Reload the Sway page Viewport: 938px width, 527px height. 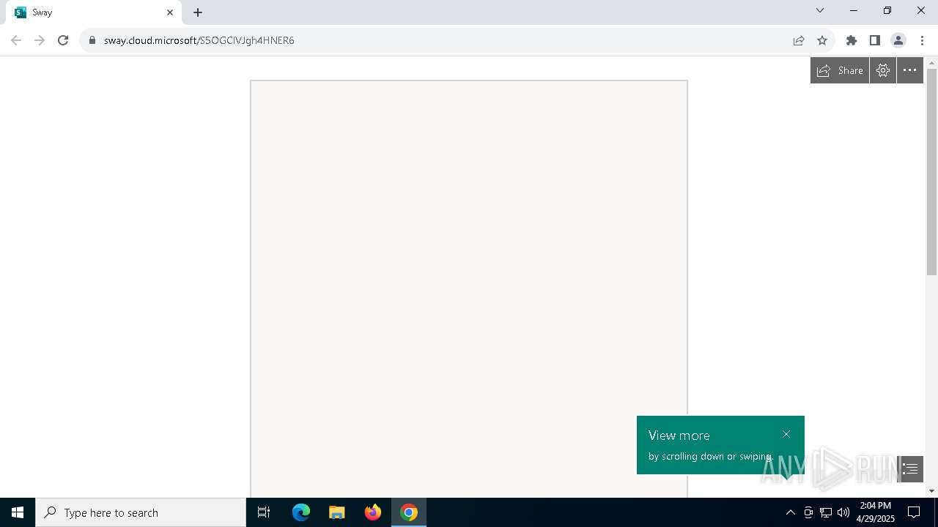tap(63, 40)
